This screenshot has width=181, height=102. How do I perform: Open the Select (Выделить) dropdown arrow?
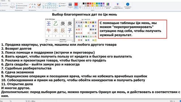(x=12, y=8)
